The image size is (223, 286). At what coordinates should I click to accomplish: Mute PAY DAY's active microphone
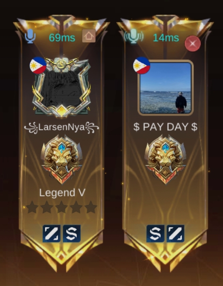(134, 36)
